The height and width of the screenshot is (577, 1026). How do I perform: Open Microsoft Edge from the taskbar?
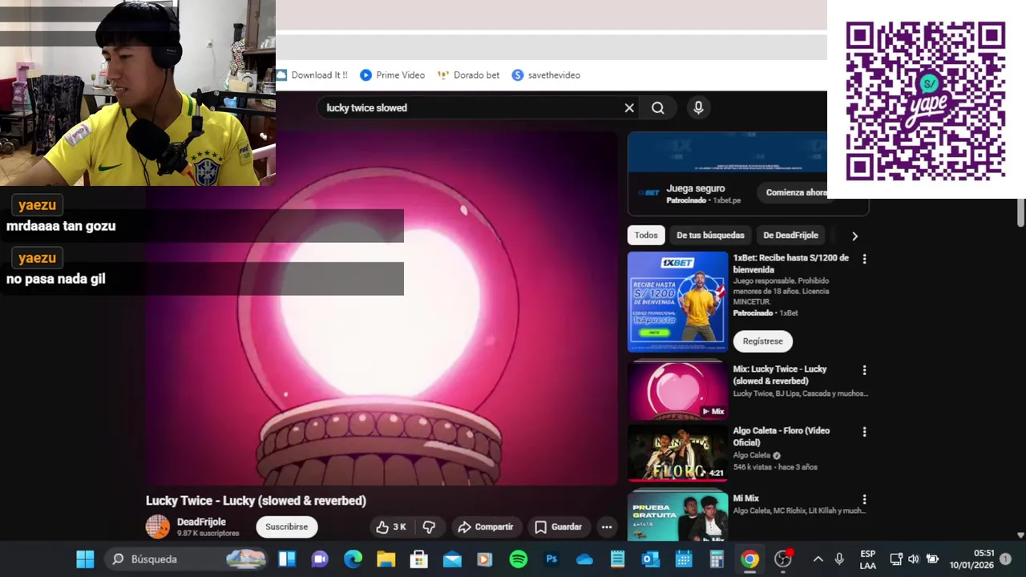pyautogui.click(x=353, y=559)
